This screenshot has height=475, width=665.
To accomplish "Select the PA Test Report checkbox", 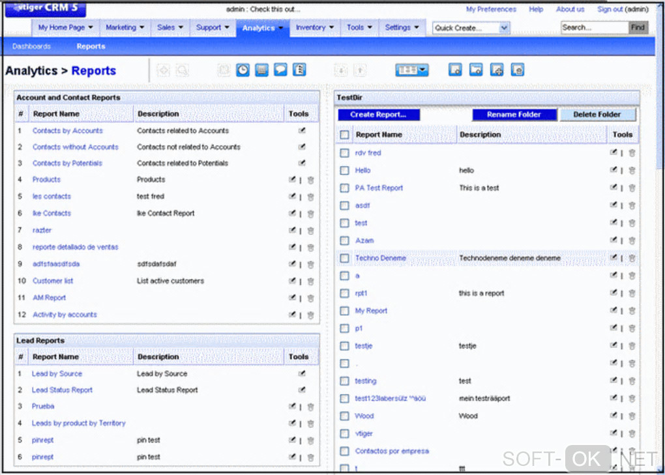I will [x=345, y=188].
